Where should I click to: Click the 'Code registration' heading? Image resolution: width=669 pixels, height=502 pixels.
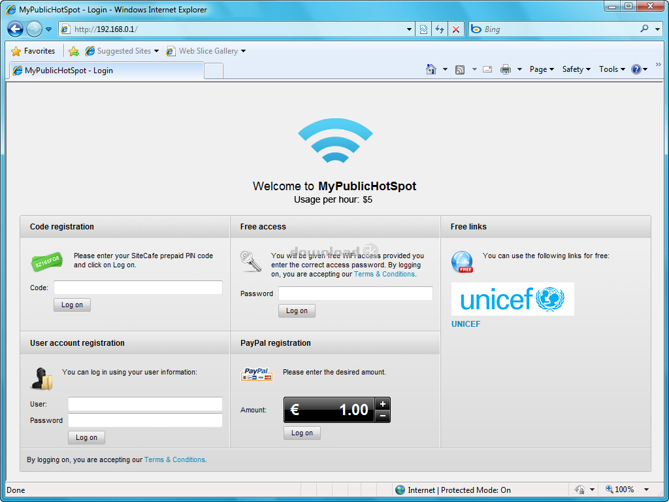pyautogui.click(x=62, y=227)
